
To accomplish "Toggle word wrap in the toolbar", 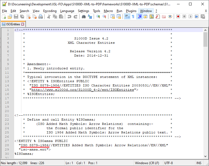I will click(127, 17).
